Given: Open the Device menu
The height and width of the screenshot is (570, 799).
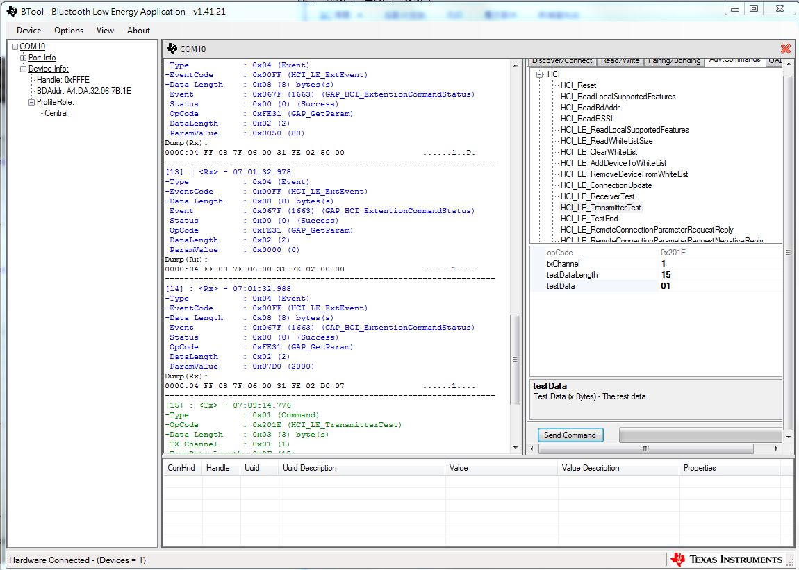Looking at the screenshot, I should (x=28, y=31).
